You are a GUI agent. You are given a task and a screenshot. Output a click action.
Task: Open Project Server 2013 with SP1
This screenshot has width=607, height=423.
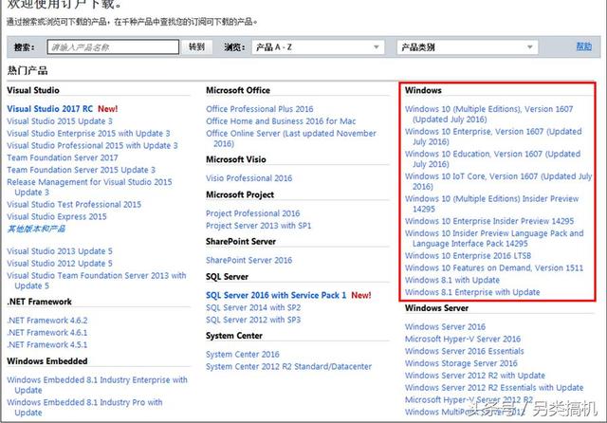click(x=258, y=226)
